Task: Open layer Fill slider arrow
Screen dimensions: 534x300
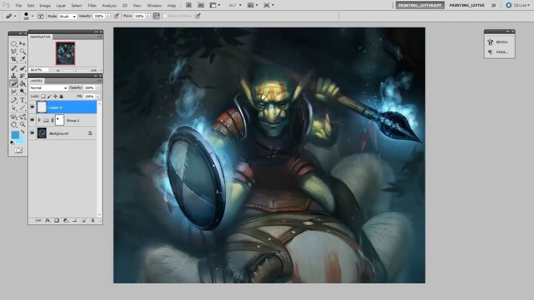Action: pos(98,96)
